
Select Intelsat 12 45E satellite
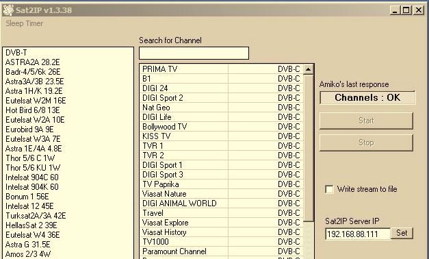(68, 206)
